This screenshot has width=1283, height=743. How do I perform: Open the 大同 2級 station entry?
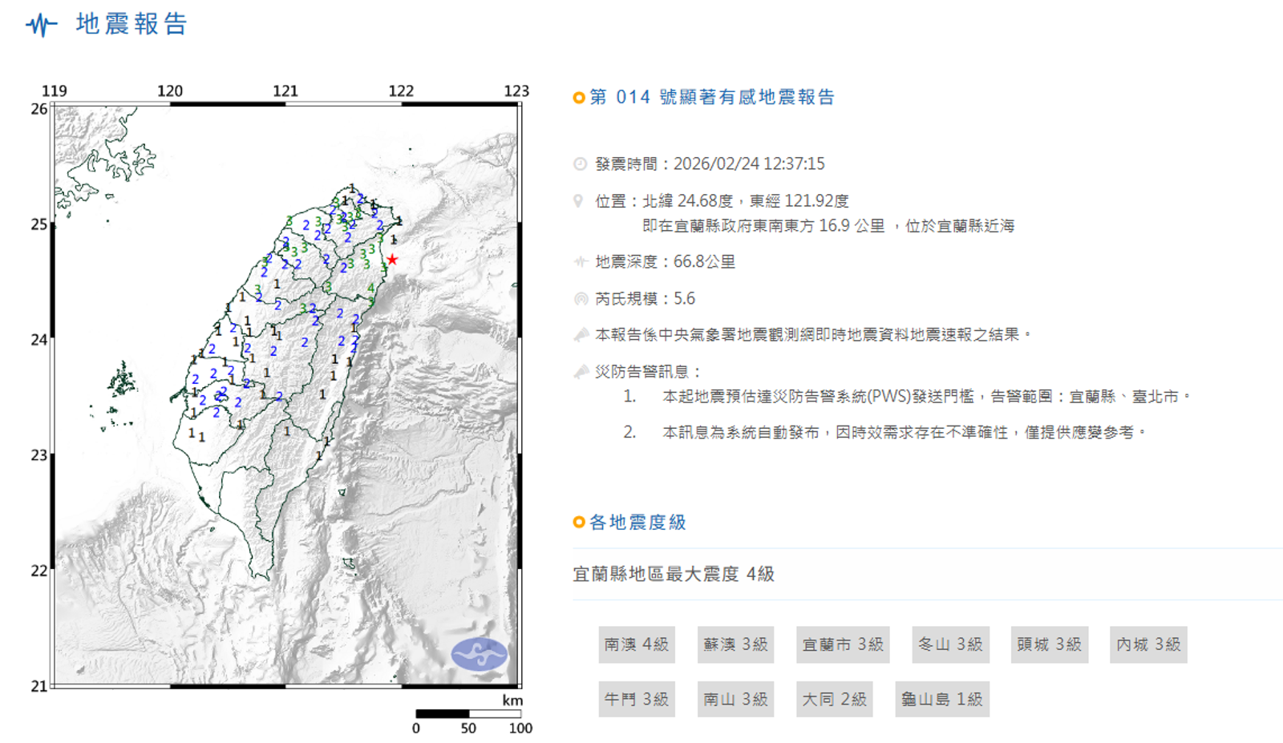tap(834, 699)
